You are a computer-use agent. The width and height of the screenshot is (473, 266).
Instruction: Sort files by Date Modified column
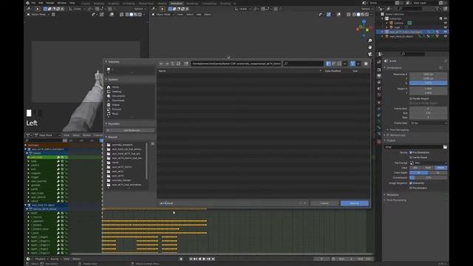click(x=333, y=71)
